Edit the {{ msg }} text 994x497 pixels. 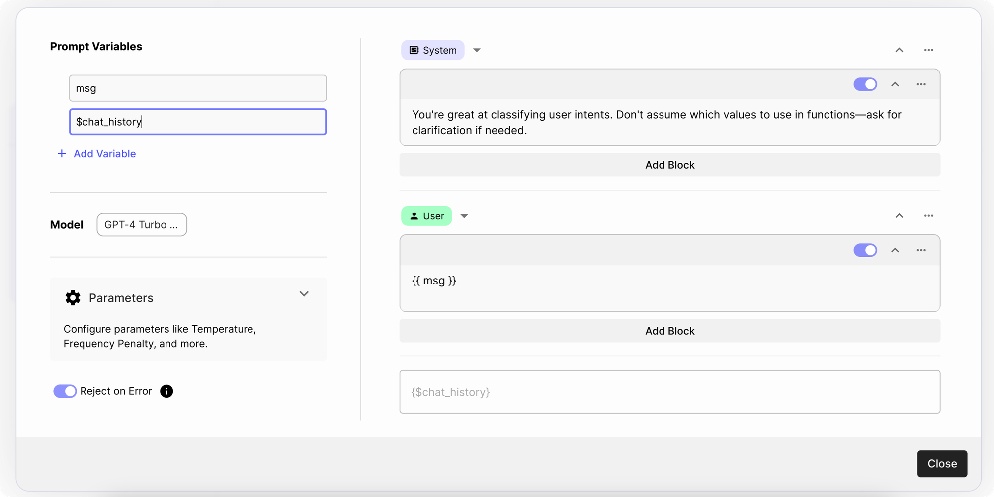point(434,281)
